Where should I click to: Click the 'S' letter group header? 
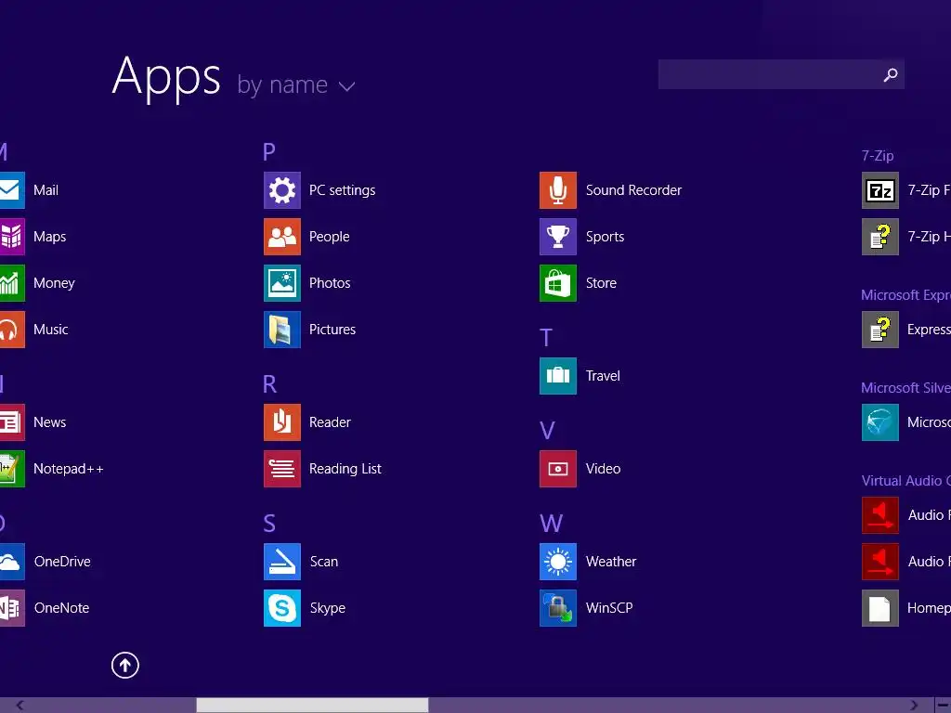(x=269, y=524)
